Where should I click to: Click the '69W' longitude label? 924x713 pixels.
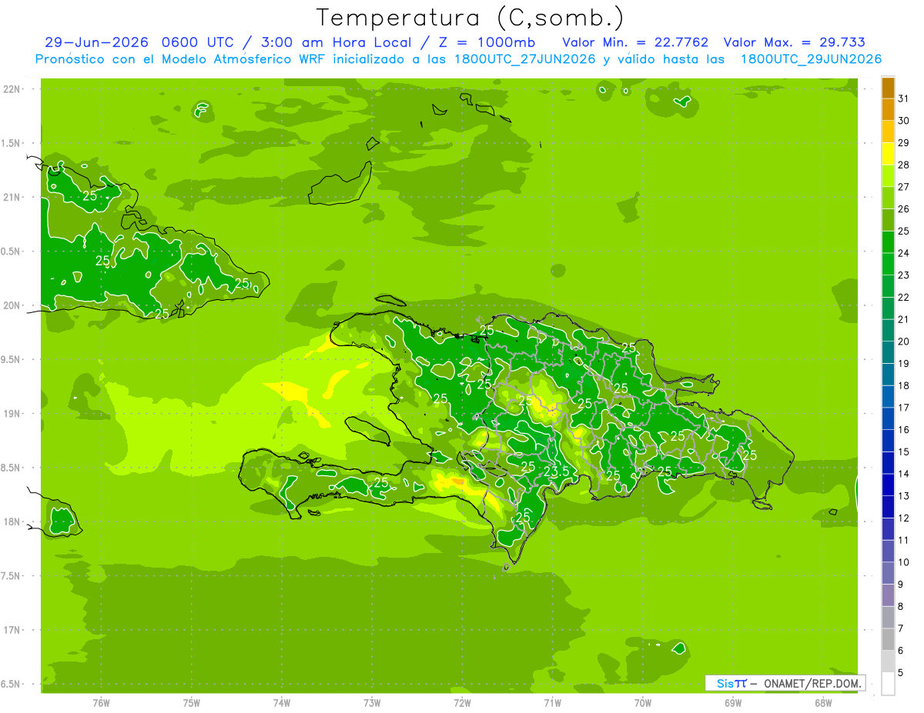733,702
